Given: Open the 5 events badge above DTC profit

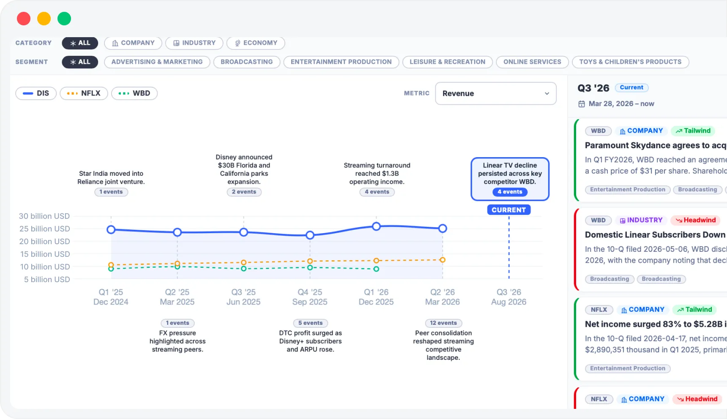Looking at the screenshot, I should (x=310, y=323).
